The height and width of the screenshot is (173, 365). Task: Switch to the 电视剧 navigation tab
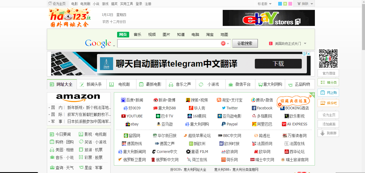121,84
